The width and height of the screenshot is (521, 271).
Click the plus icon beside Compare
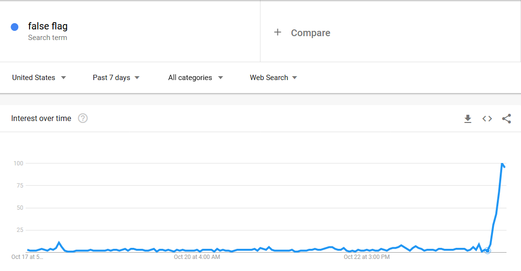[277, 32]
